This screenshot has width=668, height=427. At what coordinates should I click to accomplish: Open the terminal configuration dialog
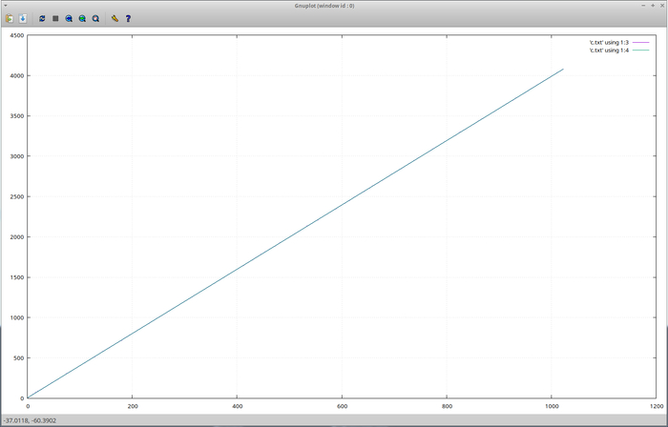click(x=115, y=18)
